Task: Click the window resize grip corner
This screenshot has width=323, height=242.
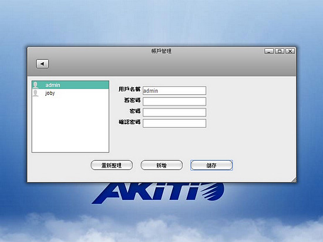Action: [x=294, y=180]
